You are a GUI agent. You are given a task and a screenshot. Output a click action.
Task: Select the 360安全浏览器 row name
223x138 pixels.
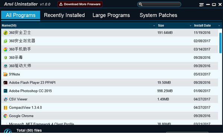(x=22, y=41)
